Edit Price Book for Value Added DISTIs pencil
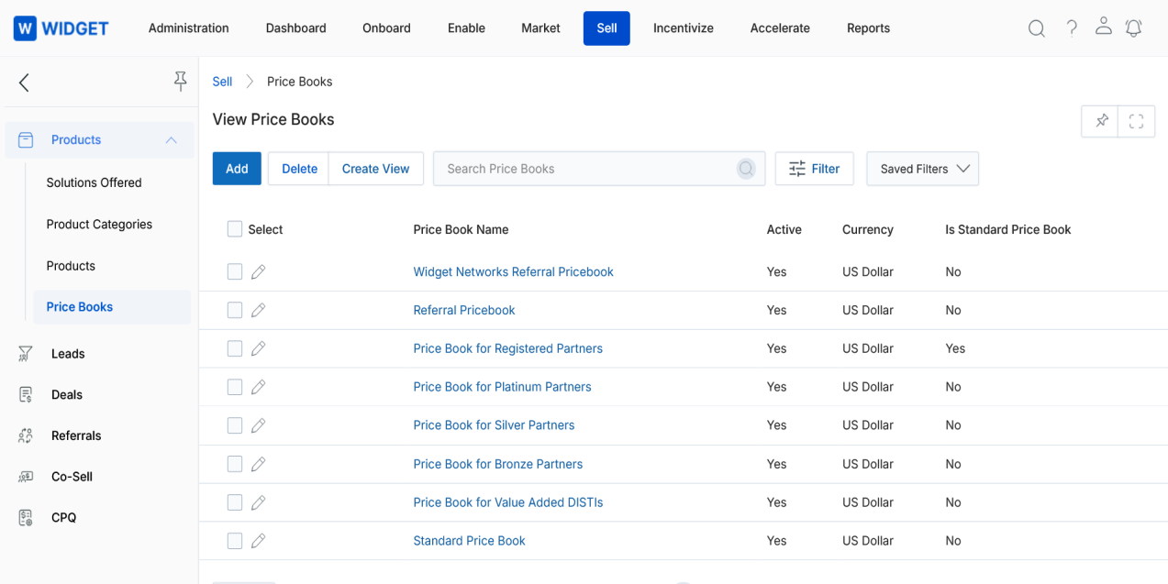The width and height of the screenshot is (1168, 584). coord(258,502)
